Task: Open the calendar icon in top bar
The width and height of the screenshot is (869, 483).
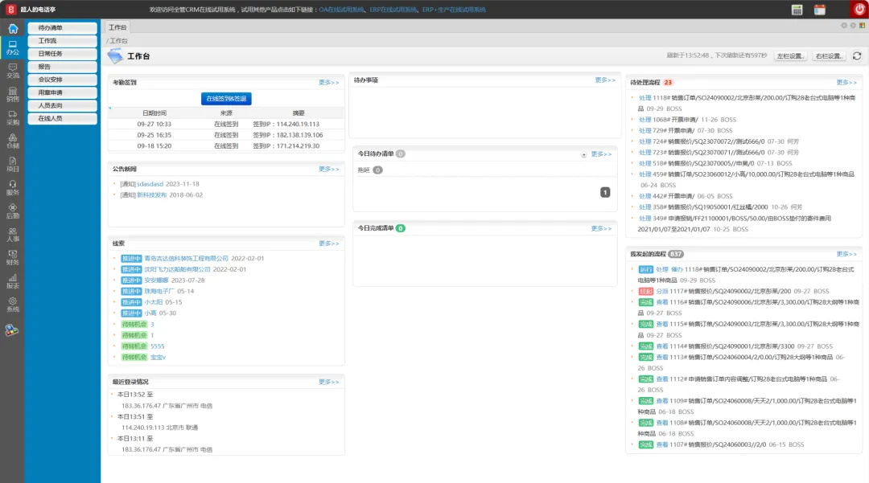Action: [819, 10]
